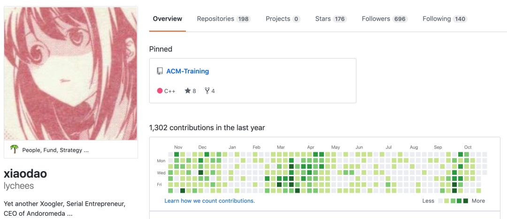Open the Overview tab
The height and width of the screenshot is (219, 507).
pyautogui.click(x=168, y=19)
